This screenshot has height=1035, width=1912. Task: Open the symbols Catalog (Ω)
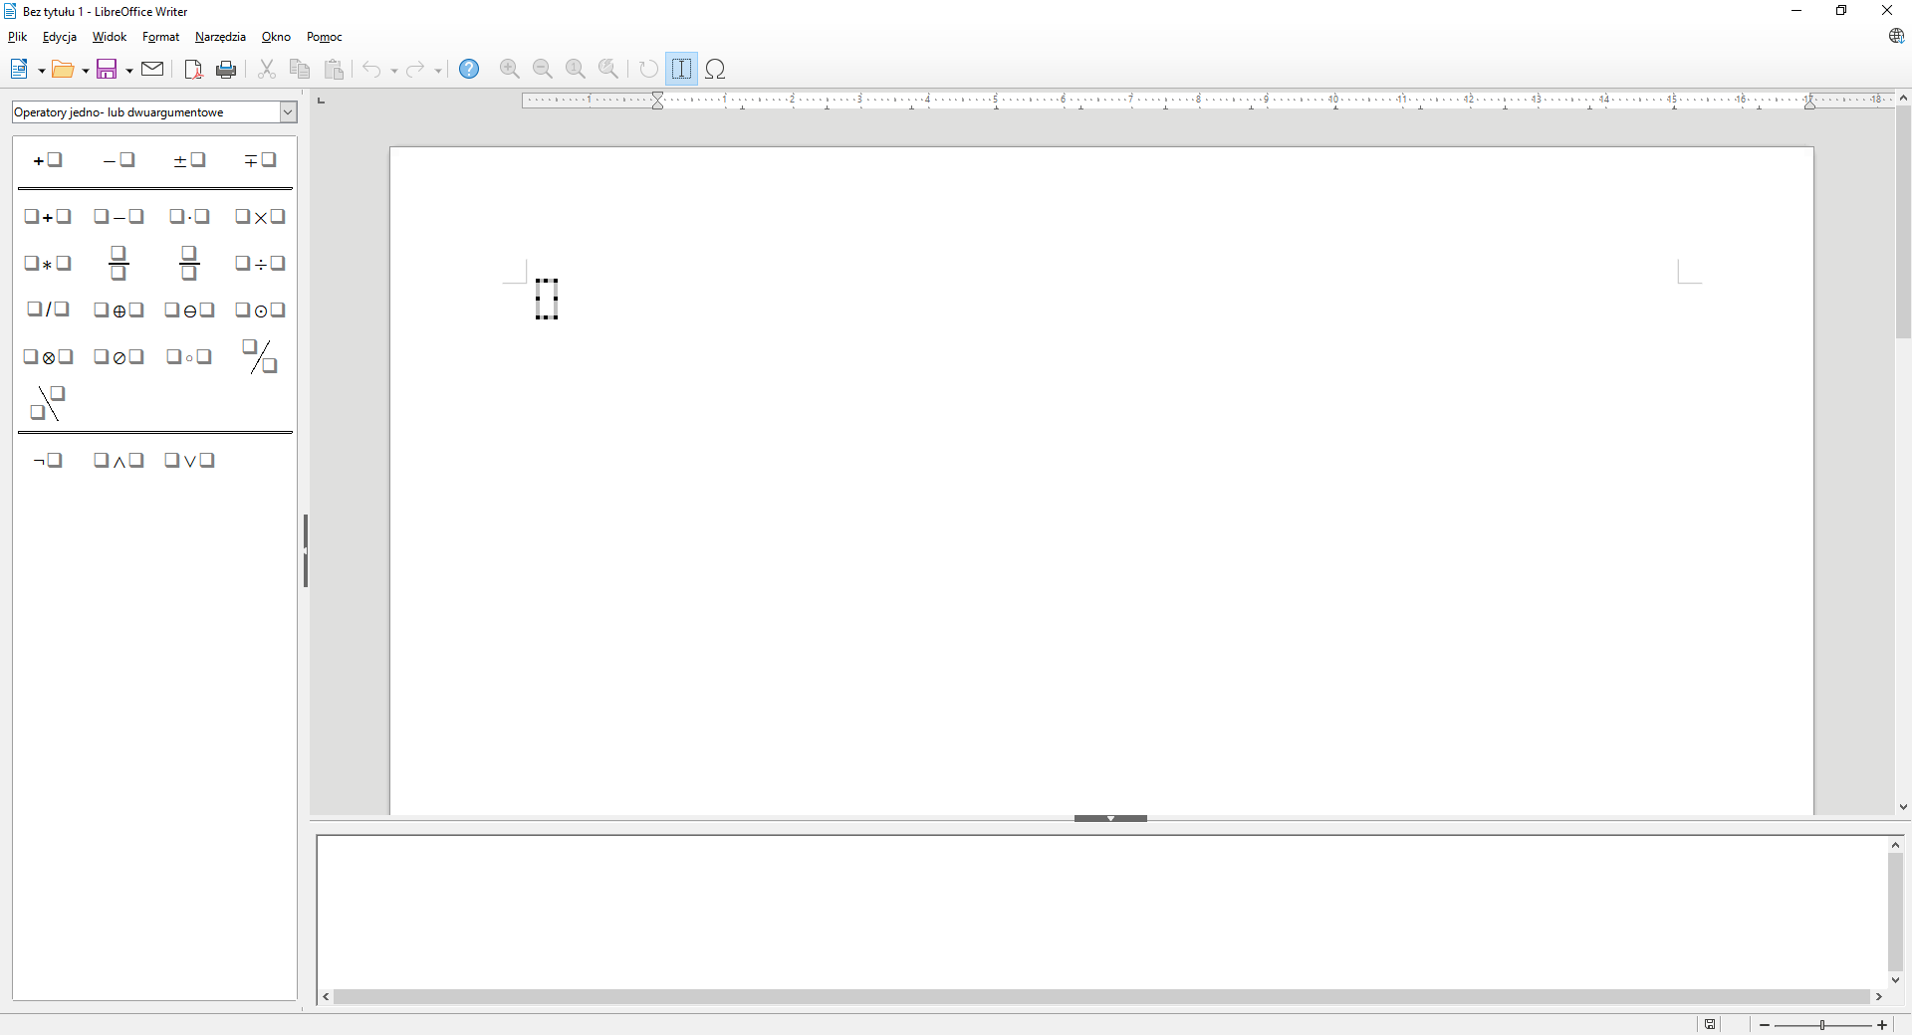[x=716, y=69]
